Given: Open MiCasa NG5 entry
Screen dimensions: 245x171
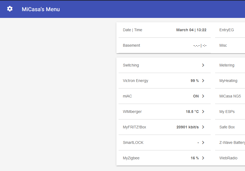Looking at the screenshot, I should 230,96.
